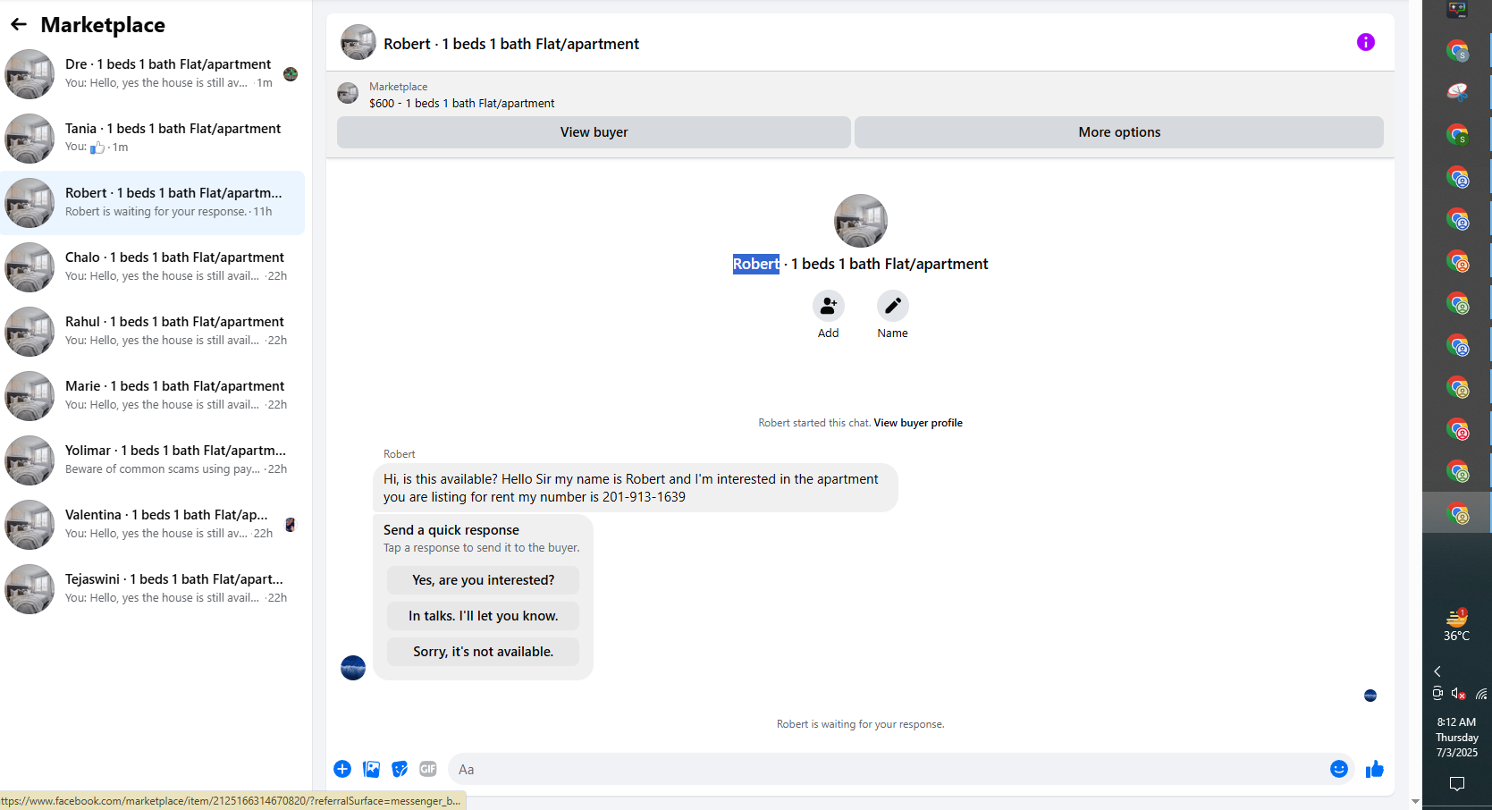Go back using the Marketplace arrow
The image size is (1492, 810).
[19, 25]
